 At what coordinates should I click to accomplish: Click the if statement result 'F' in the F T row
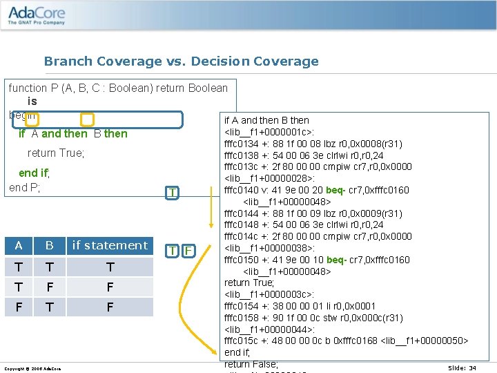tap(110, 307)
